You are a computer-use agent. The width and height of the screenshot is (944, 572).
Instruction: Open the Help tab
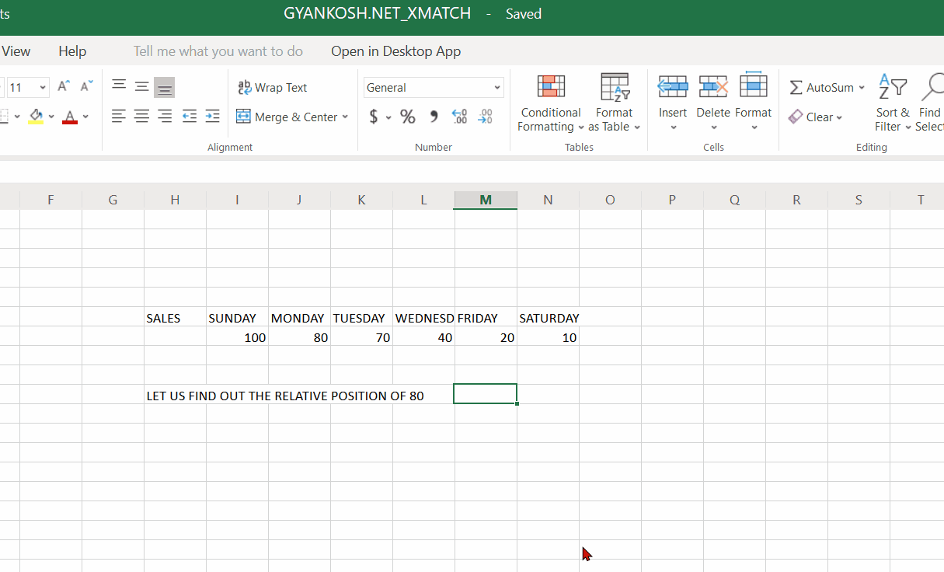click(x=71, y=51)
